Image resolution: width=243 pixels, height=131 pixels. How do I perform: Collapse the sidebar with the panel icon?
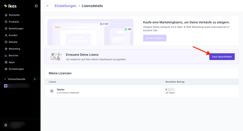36,6
